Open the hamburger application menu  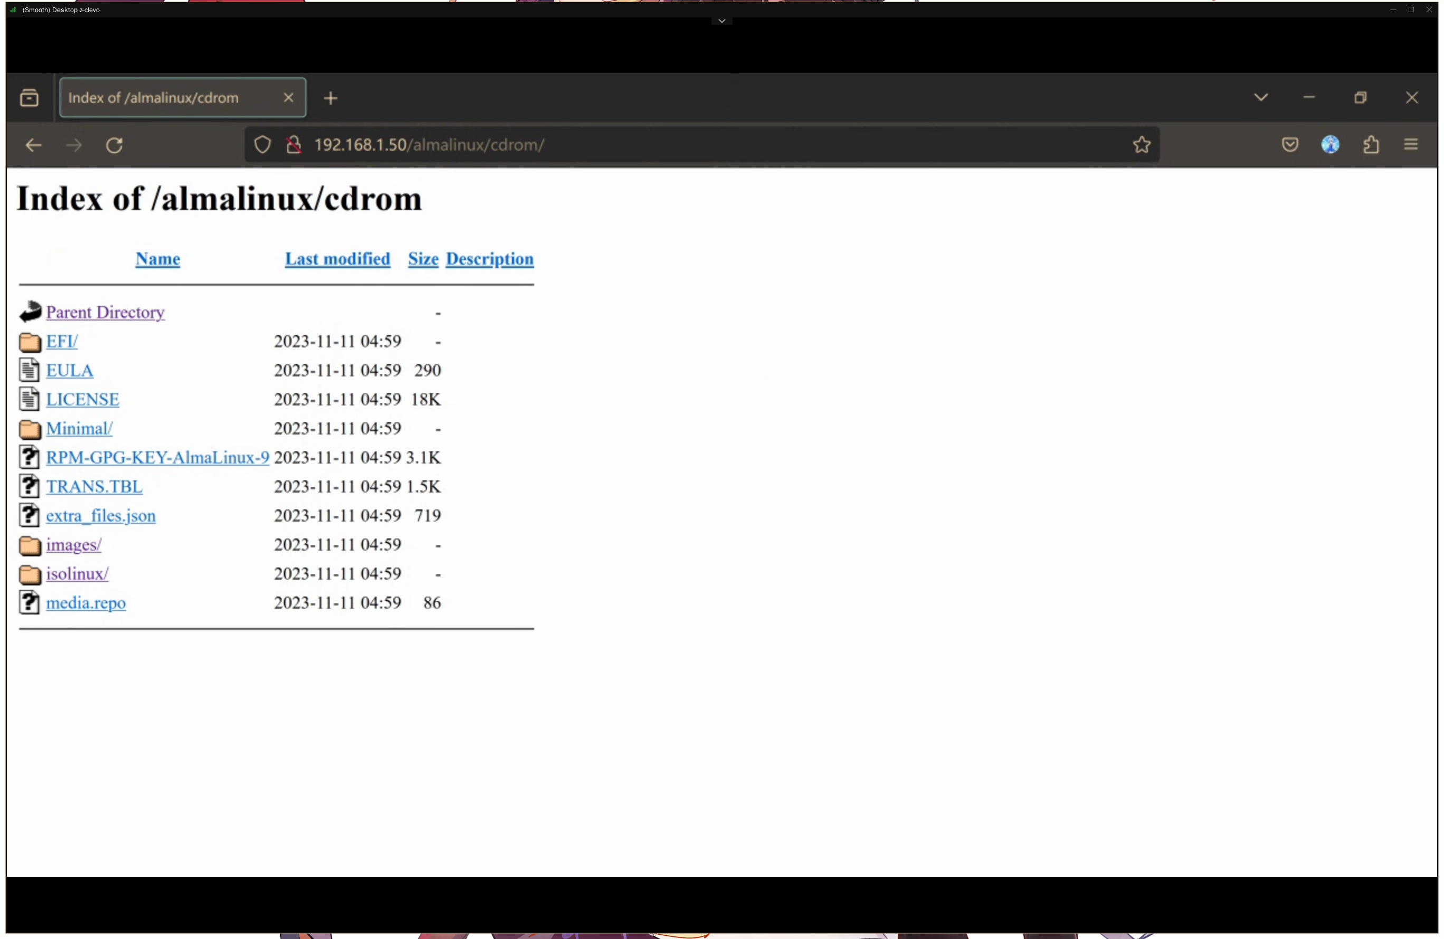tap(1412, 145)
